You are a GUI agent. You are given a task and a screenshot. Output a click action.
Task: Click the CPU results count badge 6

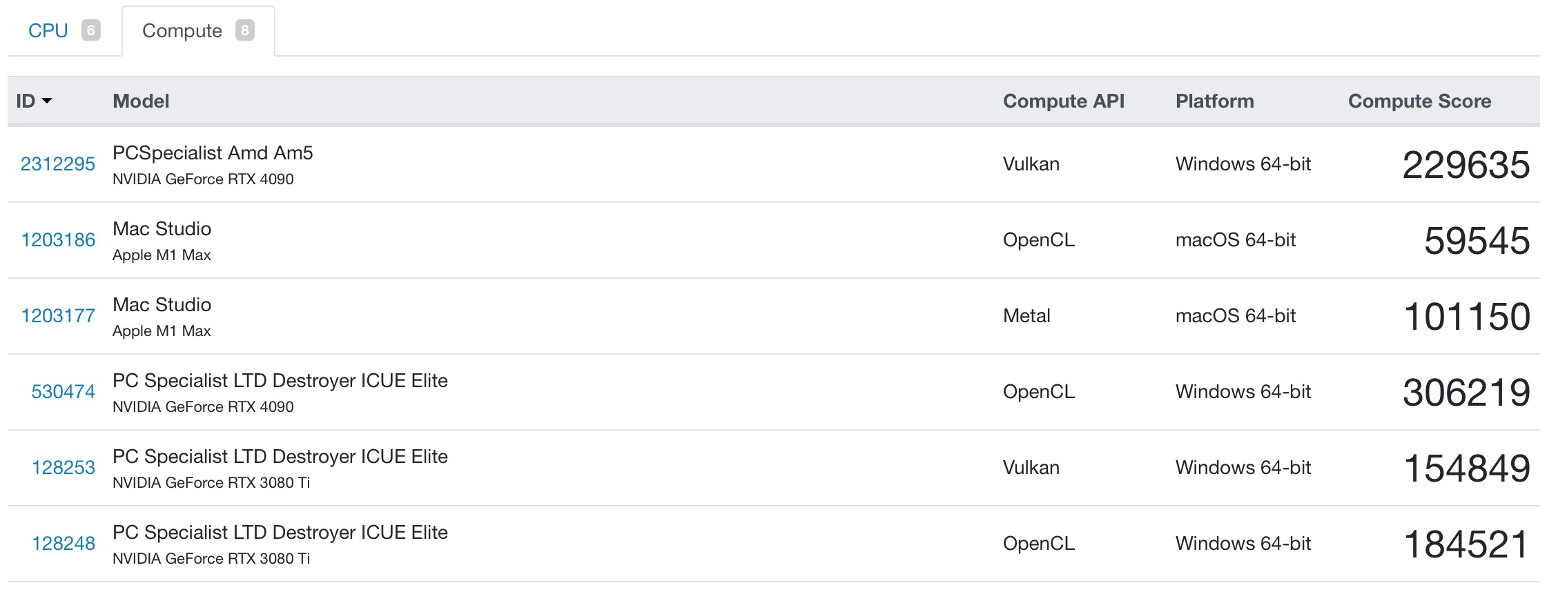click(x=91, y=30)
